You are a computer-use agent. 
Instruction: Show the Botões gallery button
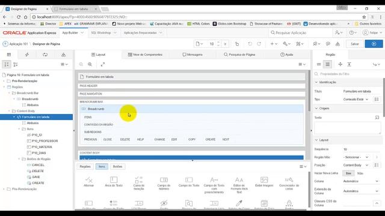[117, 167]
